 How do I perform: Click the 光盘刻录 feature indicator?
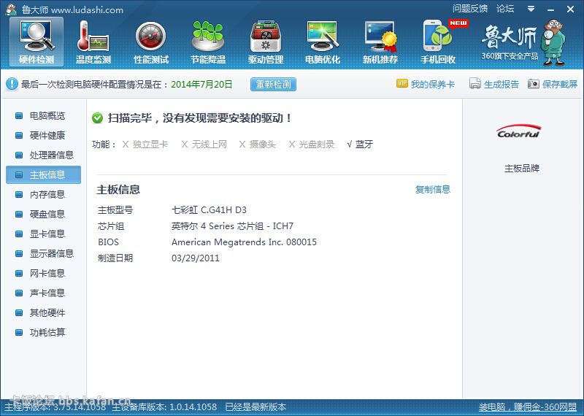point(312,144)
